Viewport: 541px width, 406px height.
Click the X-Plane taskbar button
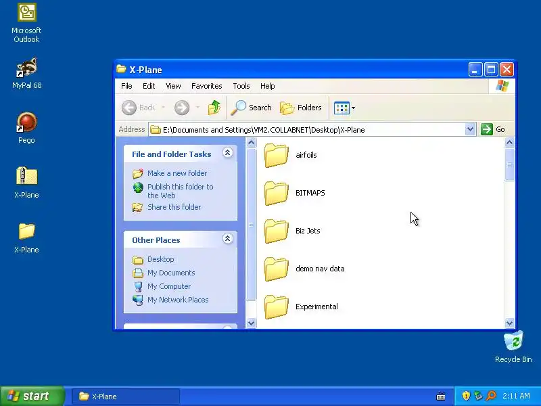point(126,397)
